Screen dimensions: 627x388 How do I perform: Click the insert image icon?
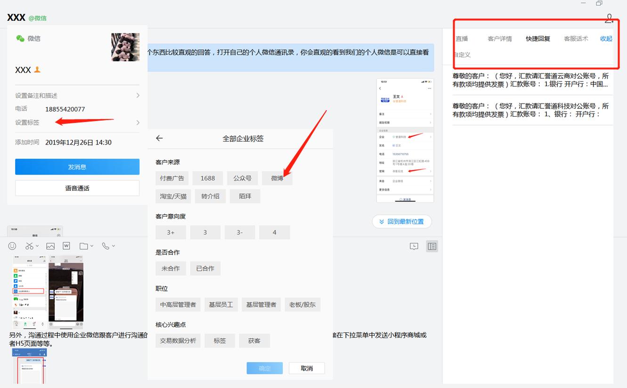pos(50,245)
